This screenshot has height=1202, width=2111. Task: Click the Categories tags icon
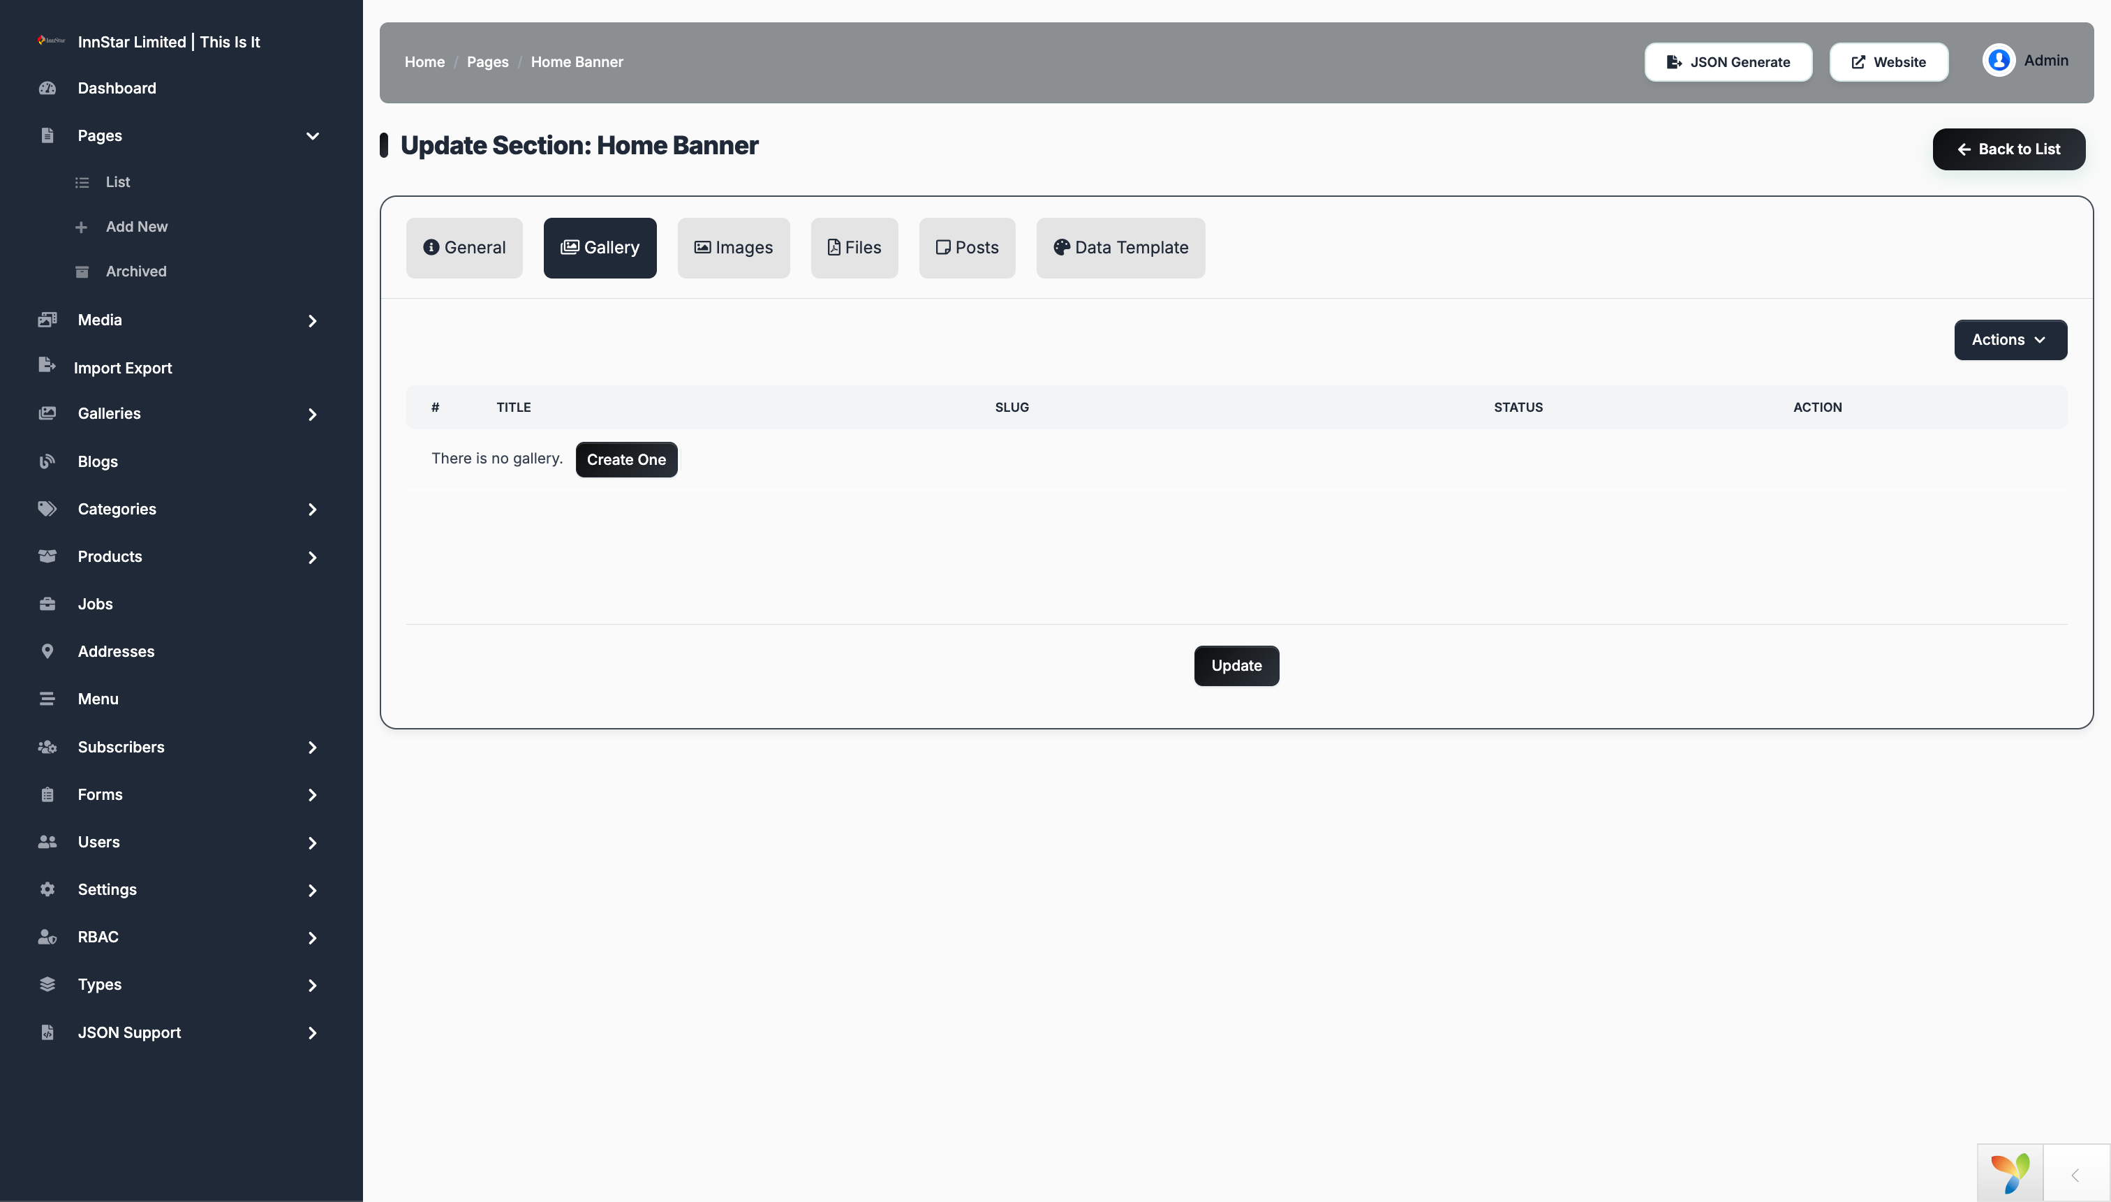pos(47,509)
